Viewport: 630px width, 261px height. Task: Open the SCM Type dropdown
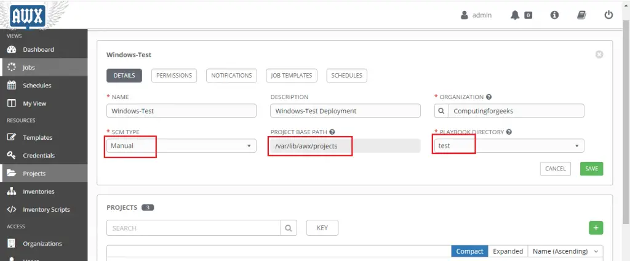tap(181, 145)
